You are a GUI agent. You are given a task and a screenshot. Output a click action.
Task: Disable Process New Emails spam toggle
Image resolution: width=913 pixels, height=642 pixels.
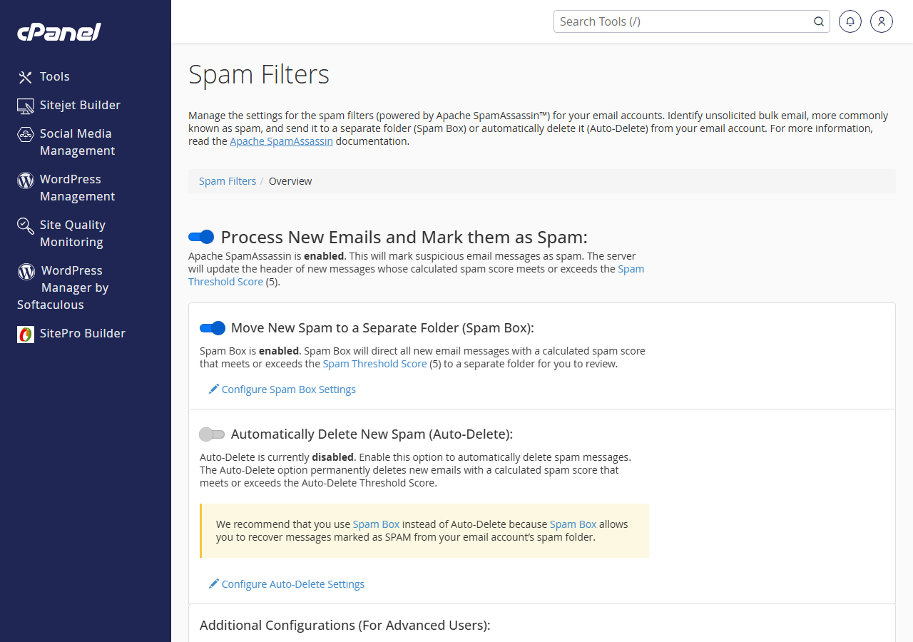point(201,237)
